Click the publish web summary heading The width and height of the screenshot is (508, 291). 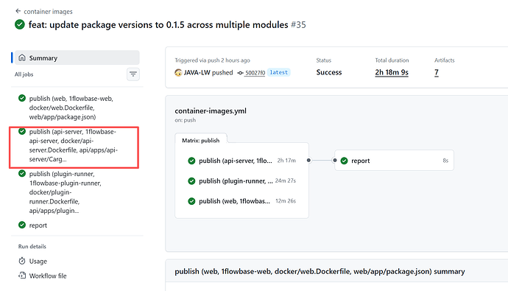coord(320,272)
